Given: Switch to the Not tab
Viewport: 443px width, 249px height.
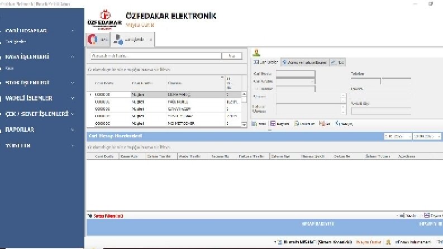Looking at the screenshot, I should pyautogui.click(x=337, y=63).
